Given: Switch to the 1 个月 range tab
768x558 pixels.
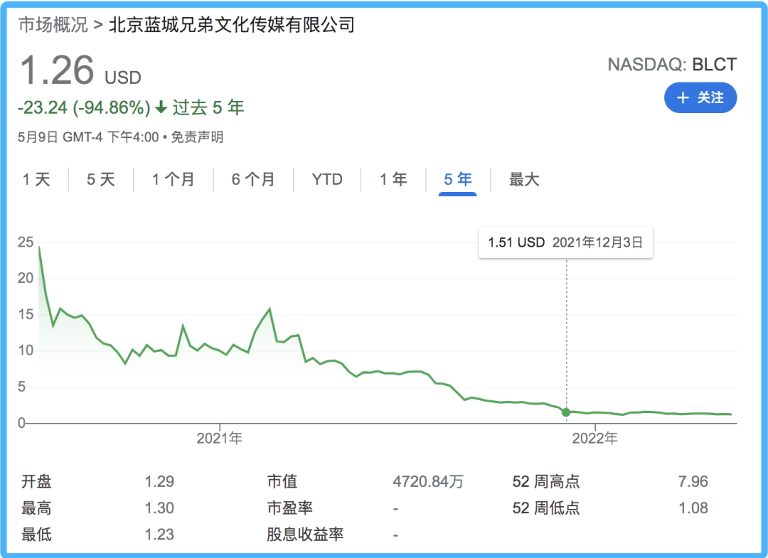Looking at the screenshot, I should (x=174, y=180).
